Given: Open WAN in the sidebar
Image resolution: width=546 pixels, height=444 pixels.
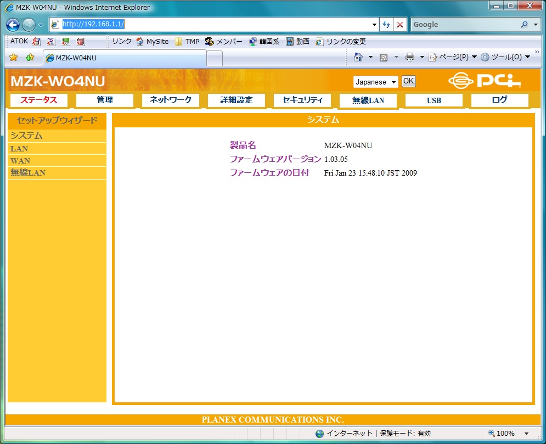Looking at the screenshot, I should pos(57,161).
